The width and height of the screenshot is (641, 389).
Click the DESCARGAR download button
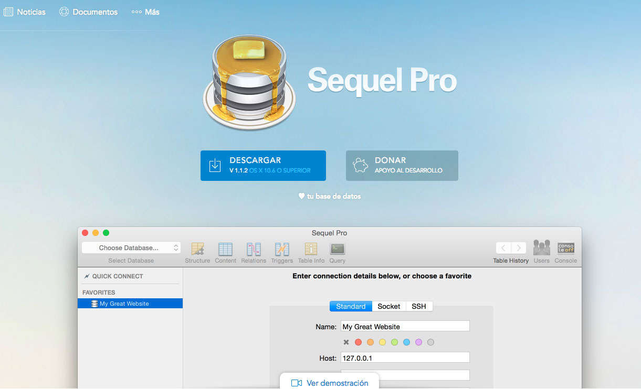click(x=263, y=166)
